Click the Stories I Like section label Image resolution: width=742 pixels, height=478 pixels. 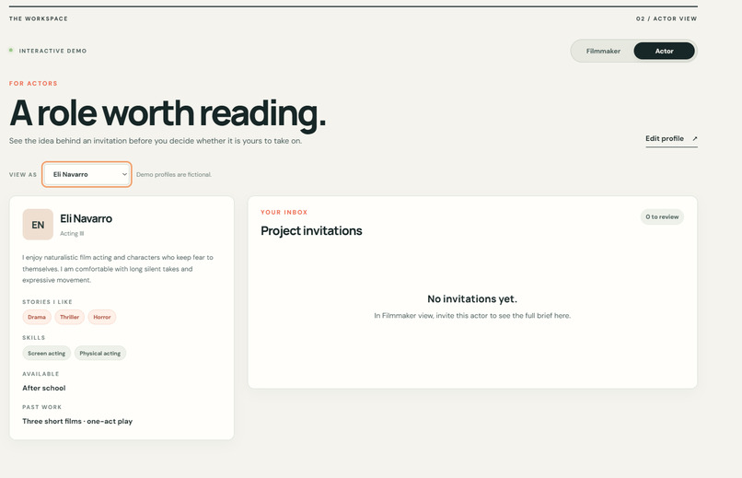click(x=47, y=302)
